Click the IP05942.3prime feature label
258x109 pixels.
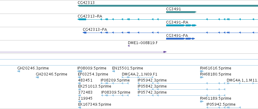[152, 80]
